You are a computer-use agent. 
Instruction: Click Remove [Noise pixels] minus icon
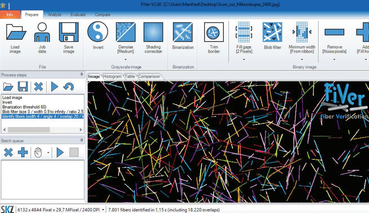click(x=334, y=32)
